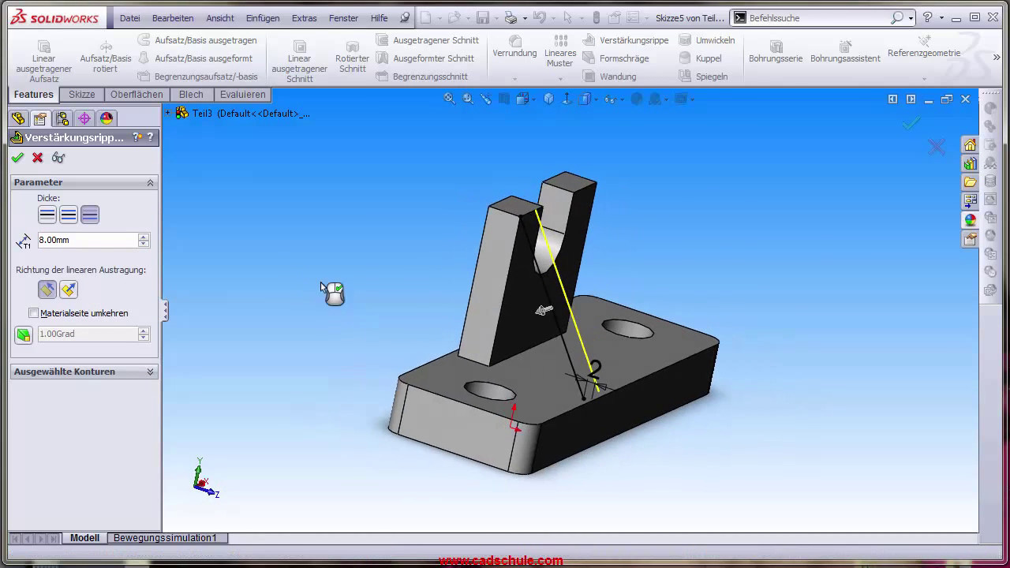1010x568 pixels.
Task: Switch to the Bewegungssimulation1 tab
Action: pyautogui.click(x=165, y=538)
